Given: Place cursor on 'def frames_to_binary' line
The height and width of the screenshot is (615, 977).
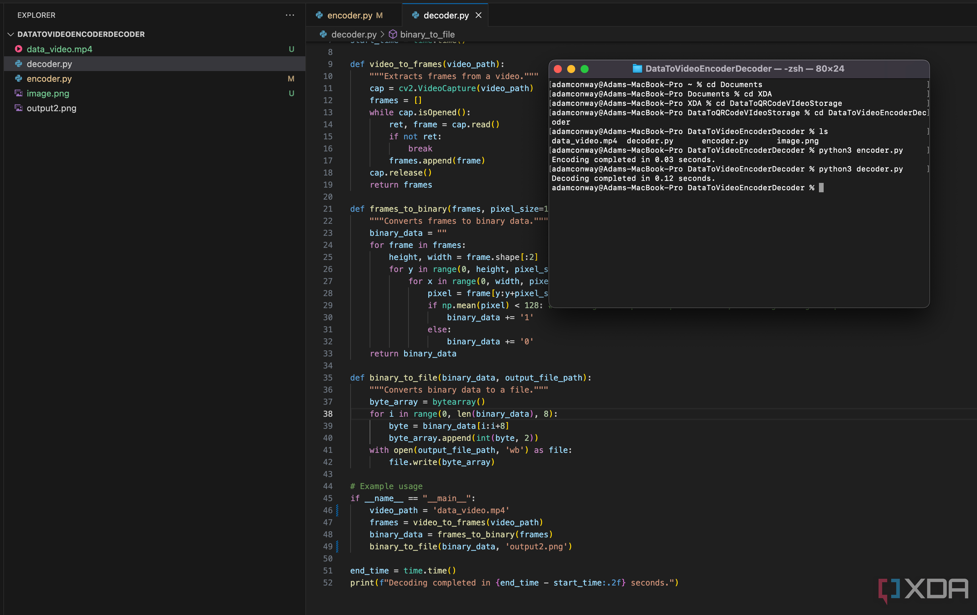Looking at the screenshot, I should 449,209.
